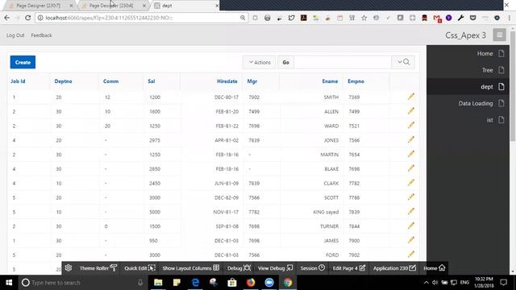Open Application 230 in developer toolbar
516x290 pixels.
point(394,268)
